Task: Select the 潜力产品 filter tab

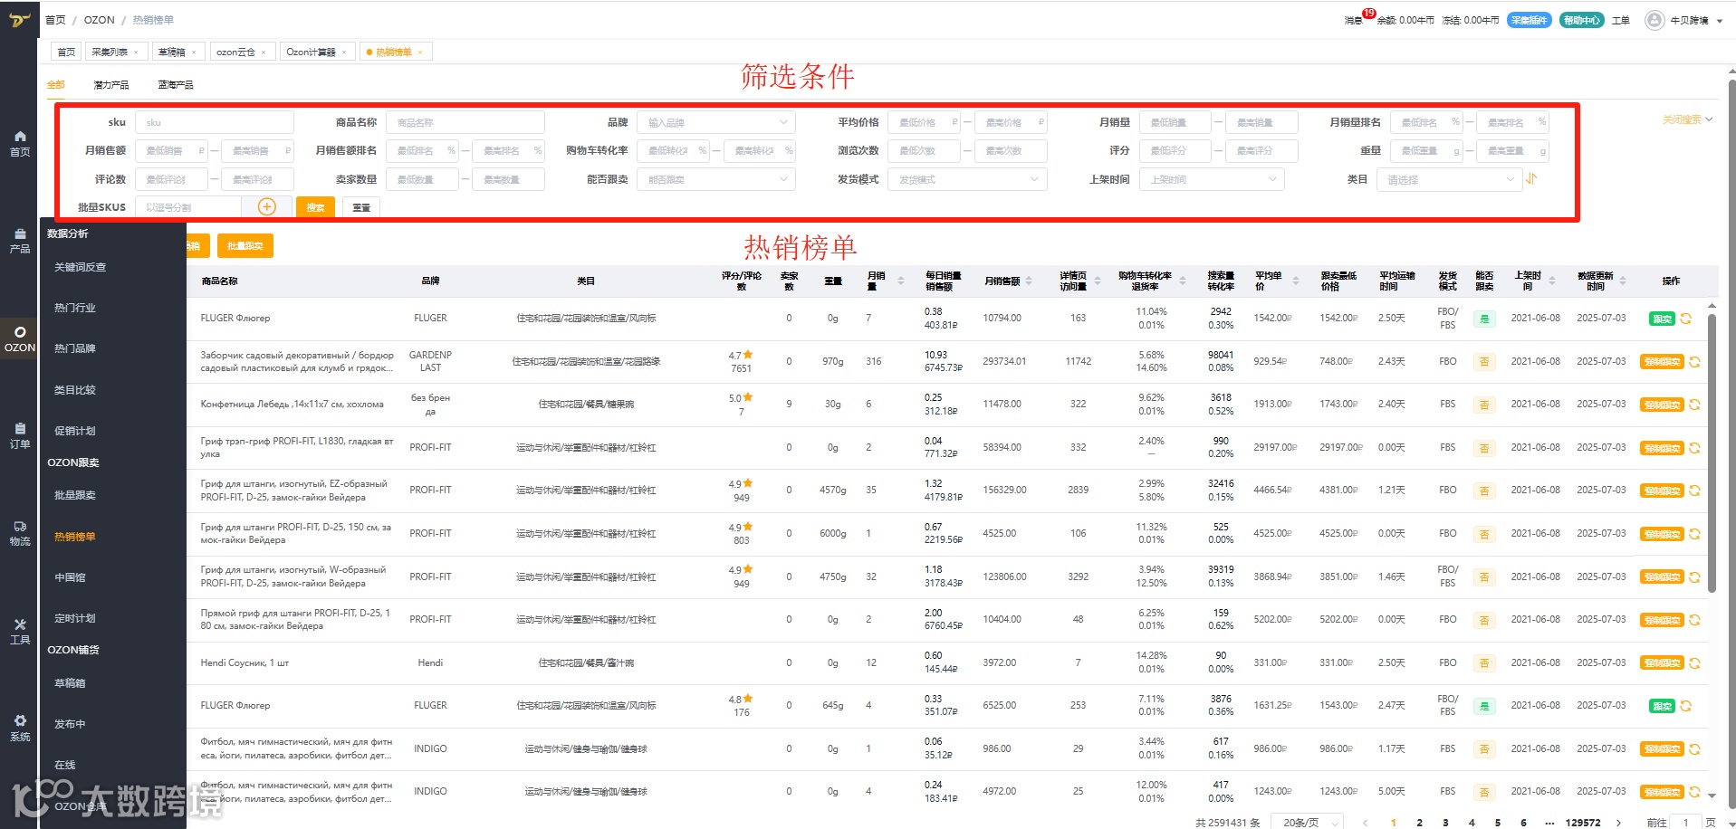Action: click(111, 85)
